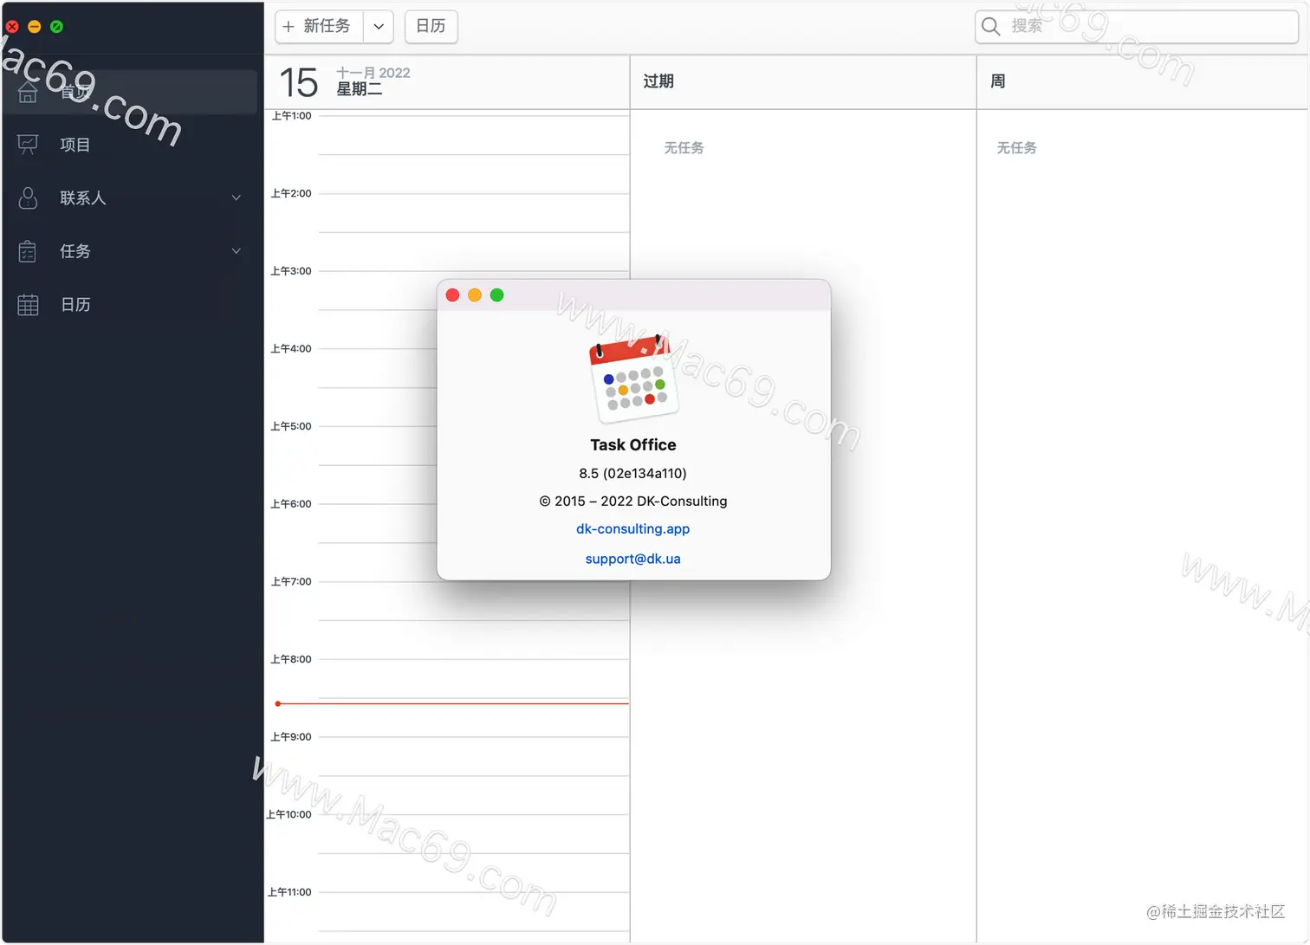
Task: Click the red current-time marker dot
Action: pyautogui.click(x=277, y=704)
